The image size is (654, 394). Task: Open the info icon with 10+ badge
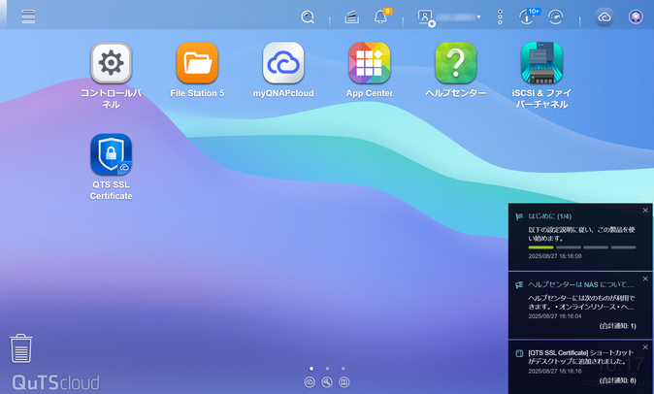(528, 16)
